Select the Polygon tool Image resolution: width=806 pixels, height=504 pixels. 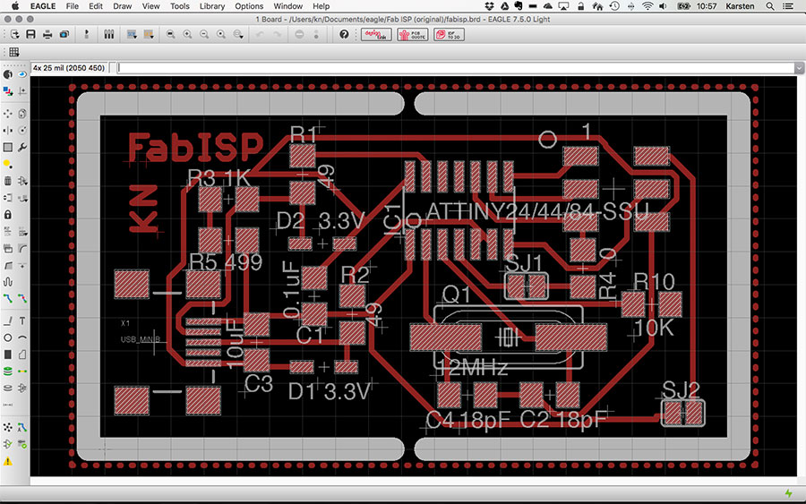click(x=22, y=355)
